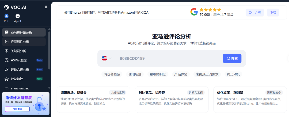Open 亚马逊评论分析 menu item
This screenshot has width=289, height=117.
[24, 32]
